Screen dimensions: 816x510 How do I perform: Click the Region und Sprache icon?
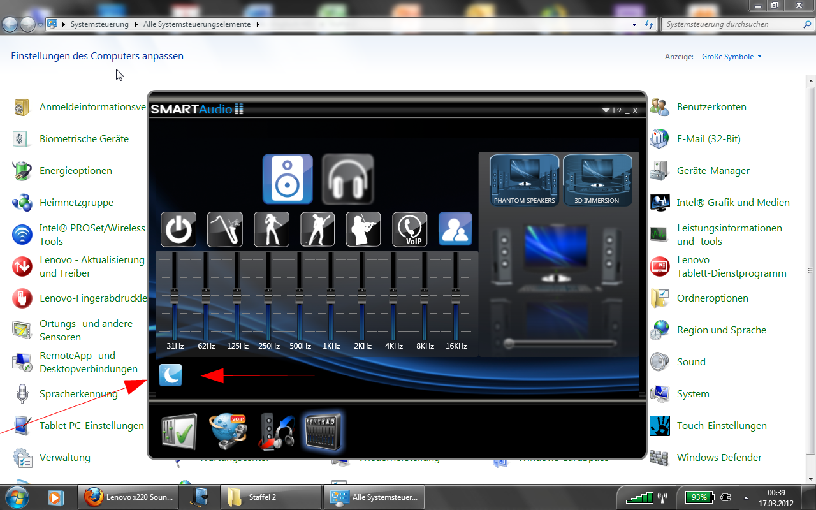coord(659,330)
